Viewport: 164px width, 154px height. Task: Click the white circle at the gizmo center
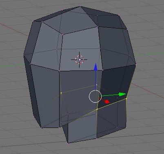coord(95,96)
